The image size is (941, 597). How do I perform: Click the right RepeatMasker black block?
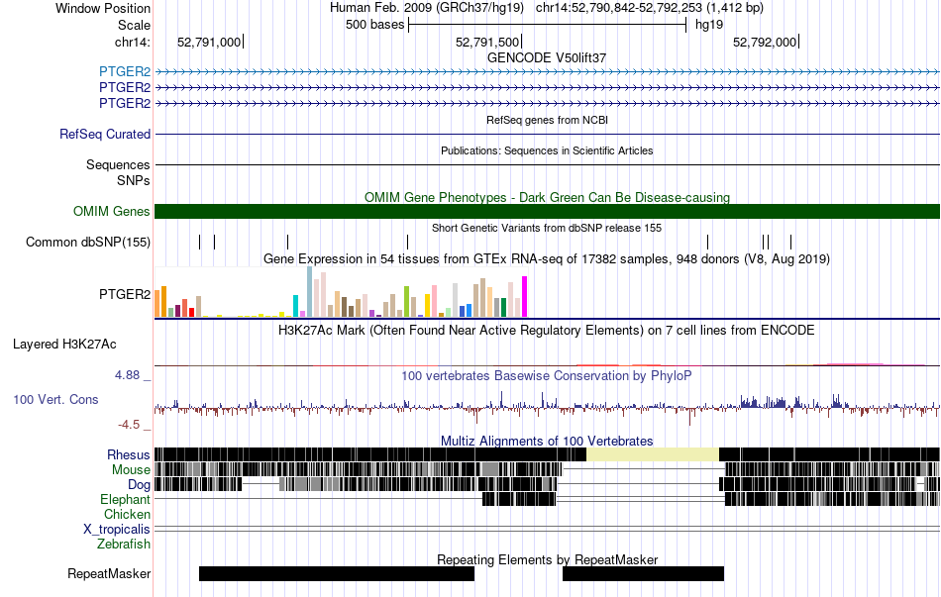(x=643, y=573)
